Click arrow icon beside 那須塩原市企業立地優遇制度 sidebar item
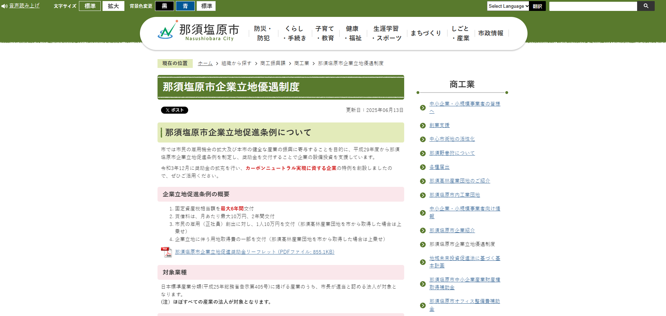666x316 pixels. 423,245
